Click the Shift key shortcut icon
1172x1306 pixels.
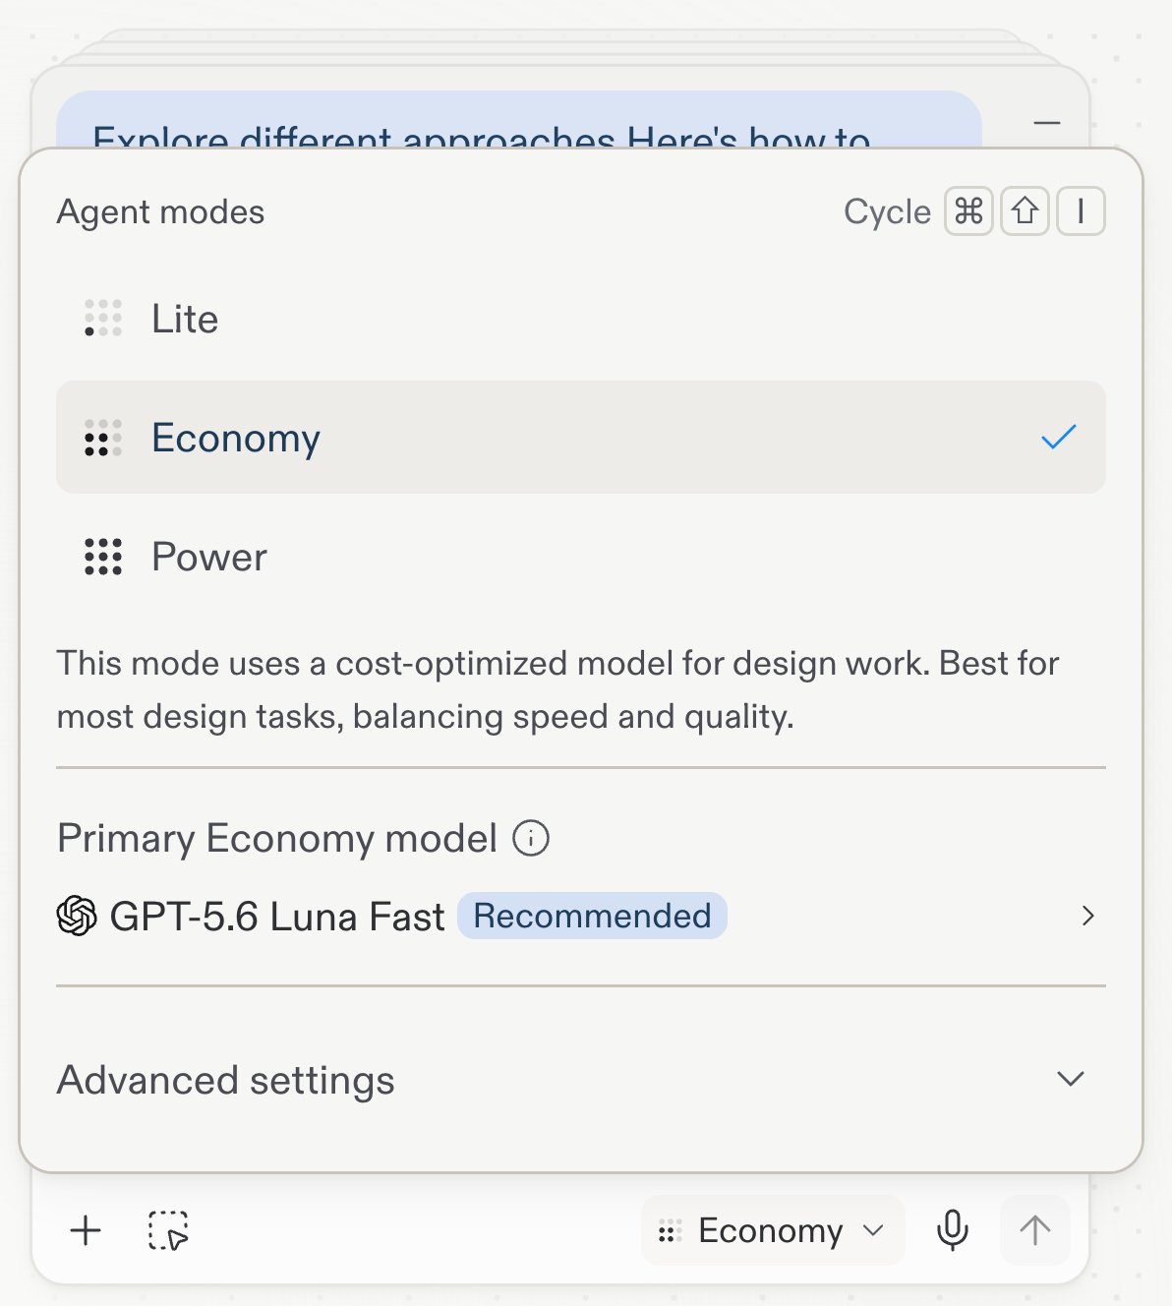(x=1025, y=211)
